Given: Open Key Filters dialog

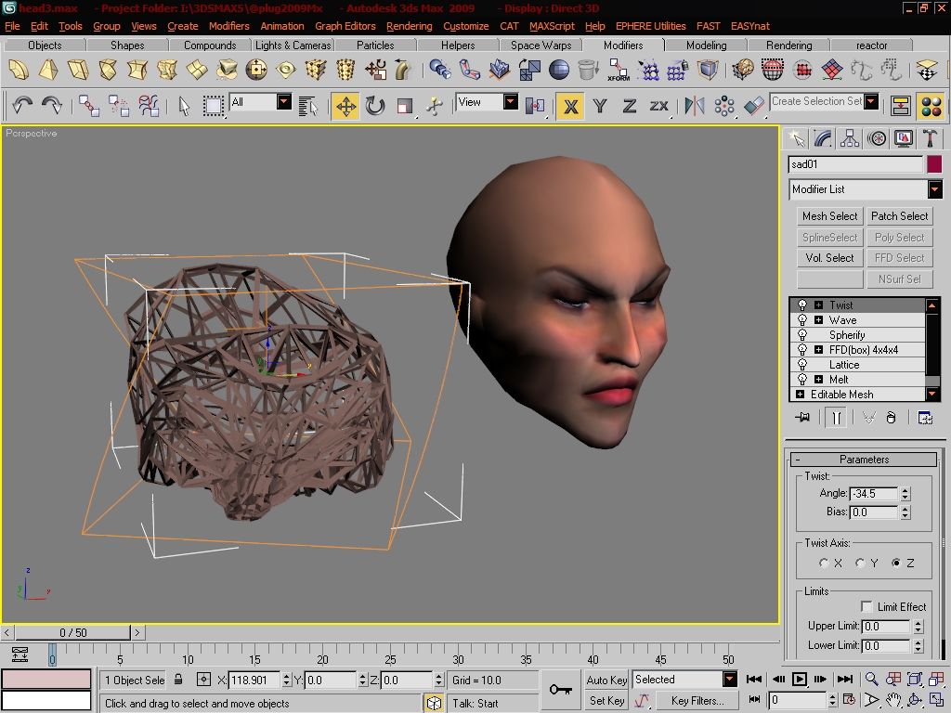Looking at the screenshot, I should pos(697,700).
